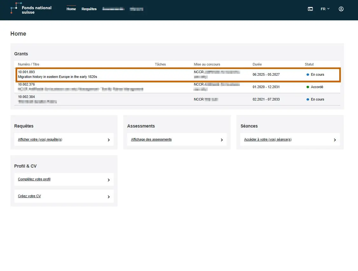358x271 pixels.
Task: Open the FR language dropdown
Action: click(325, 9)
